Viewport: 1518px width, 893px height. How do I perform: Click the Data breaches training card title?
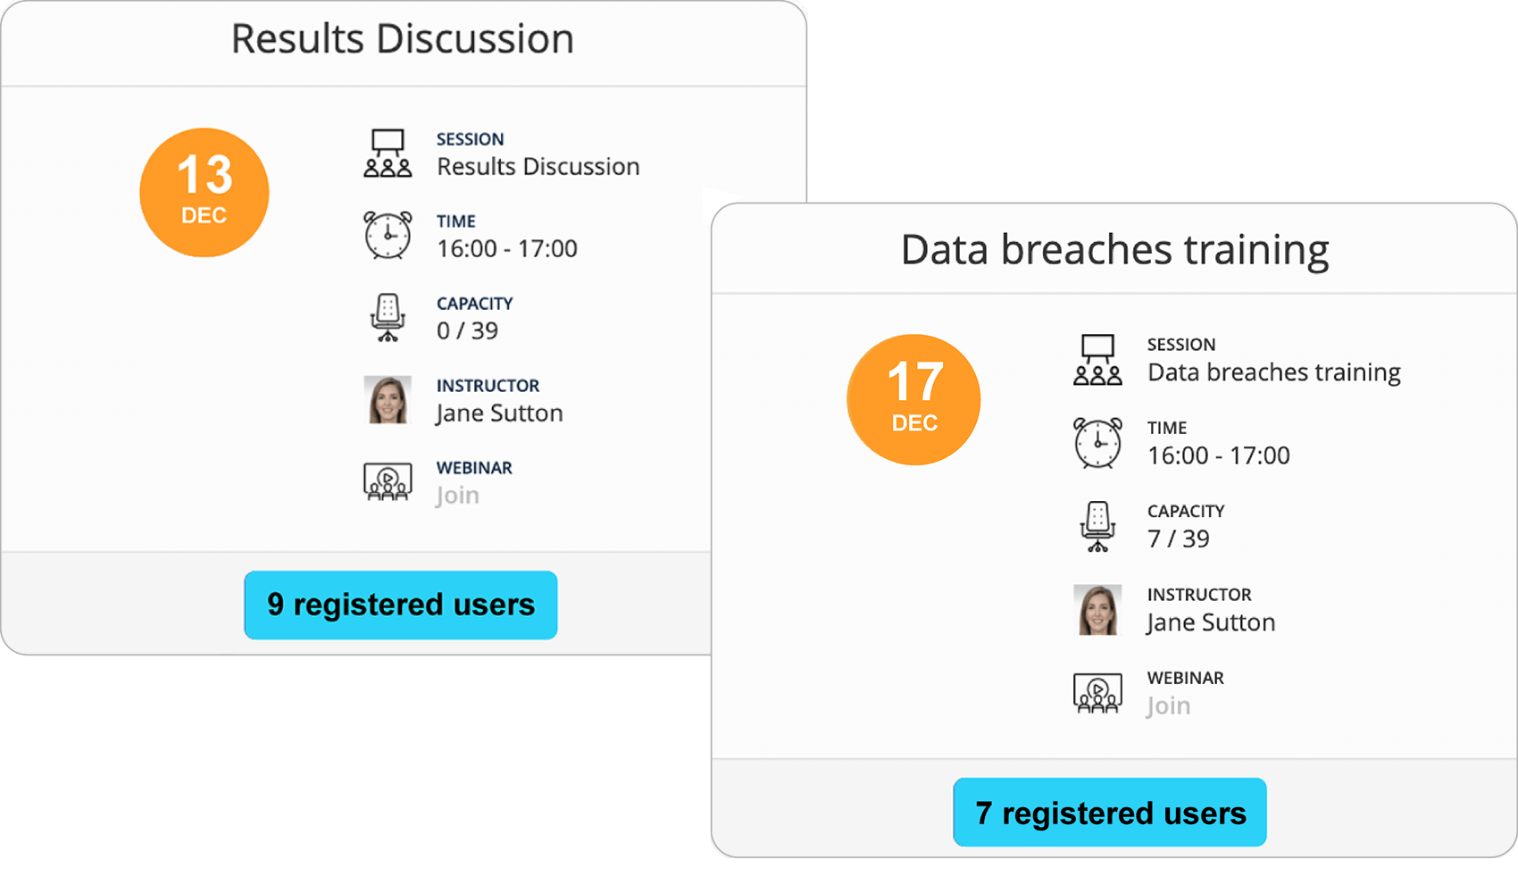coord(1114,250)
